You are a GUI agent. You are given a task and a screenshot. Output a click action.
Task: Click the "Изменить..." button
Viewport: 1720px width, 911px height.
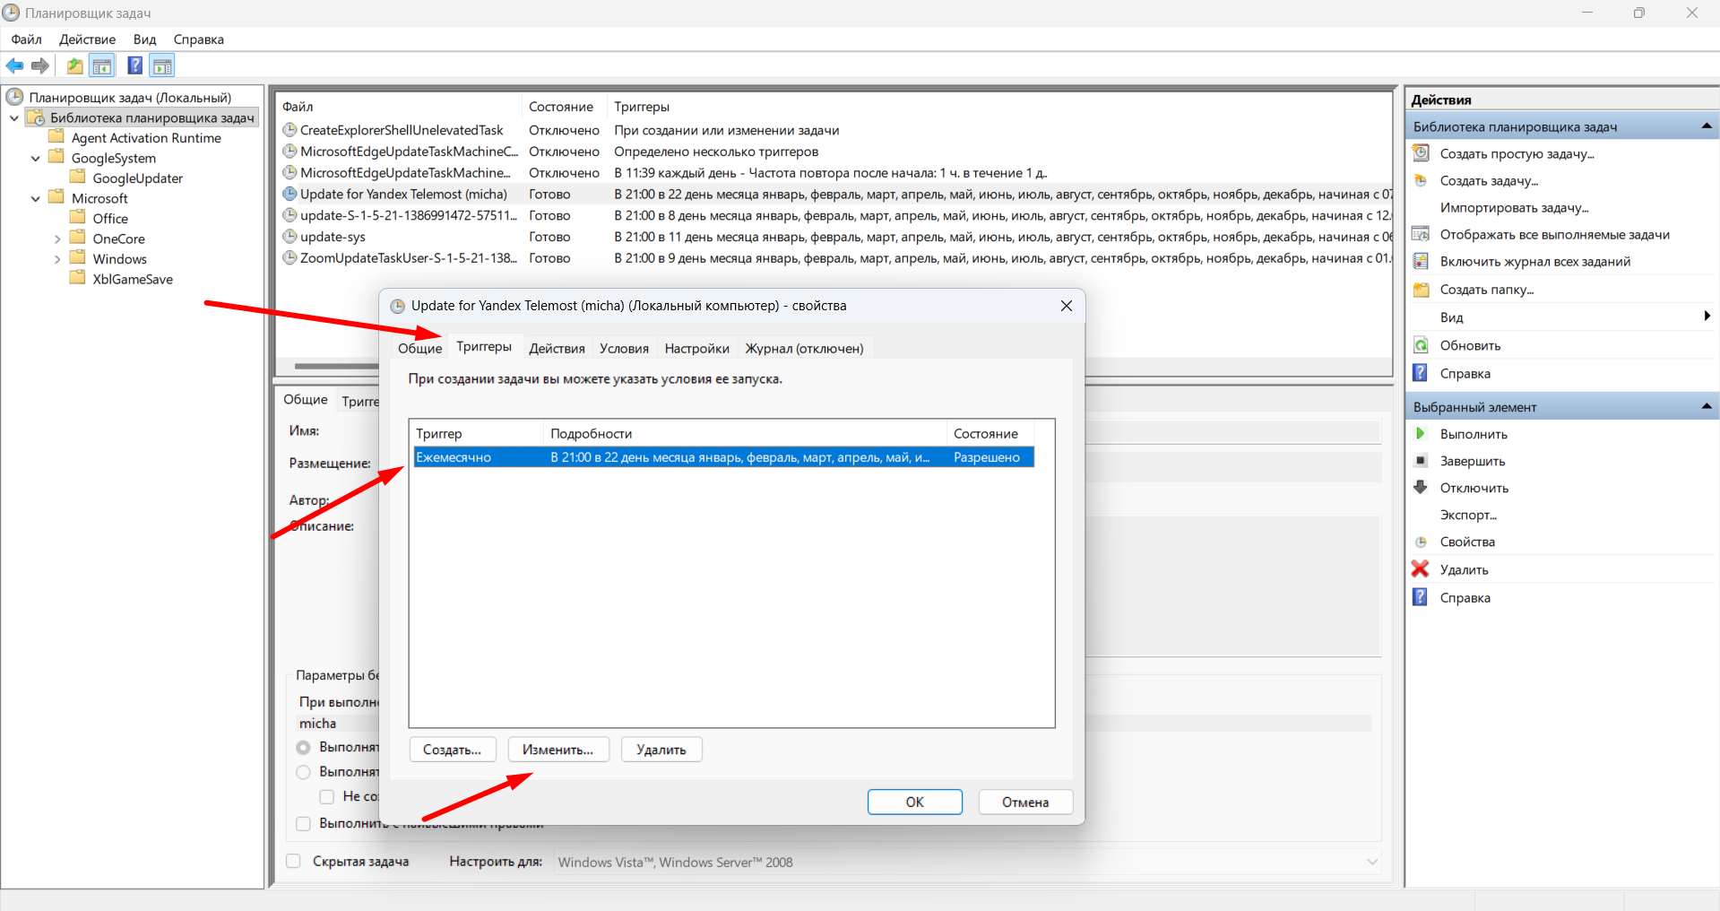[558, 750]
